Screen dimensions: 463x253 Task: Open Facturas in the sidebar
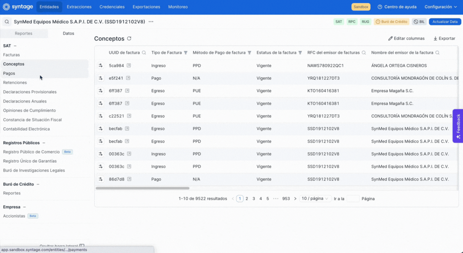point(12,55)
